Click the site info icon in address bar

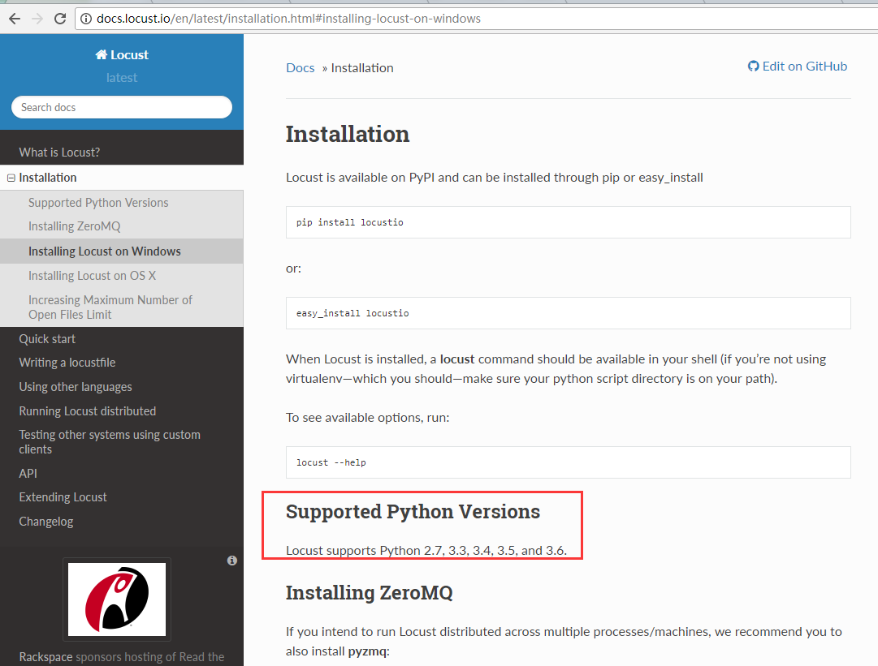point(86,19)
